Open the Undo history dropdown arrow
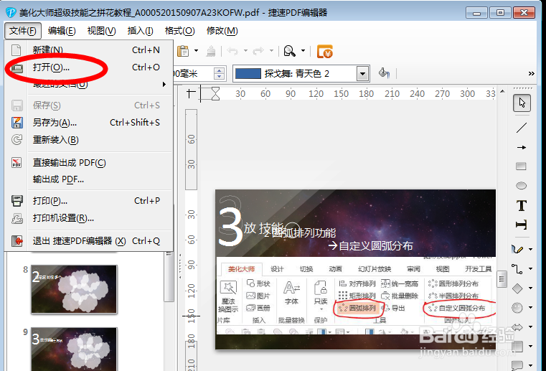This screenshot has width=546, height=371. (245, 51)
